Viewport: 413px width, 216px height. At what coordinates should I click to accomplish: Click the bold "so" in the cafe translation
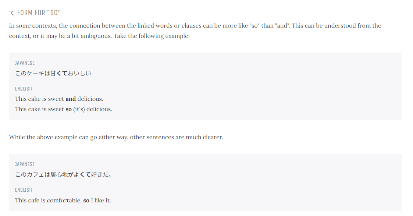click(86, 201)
